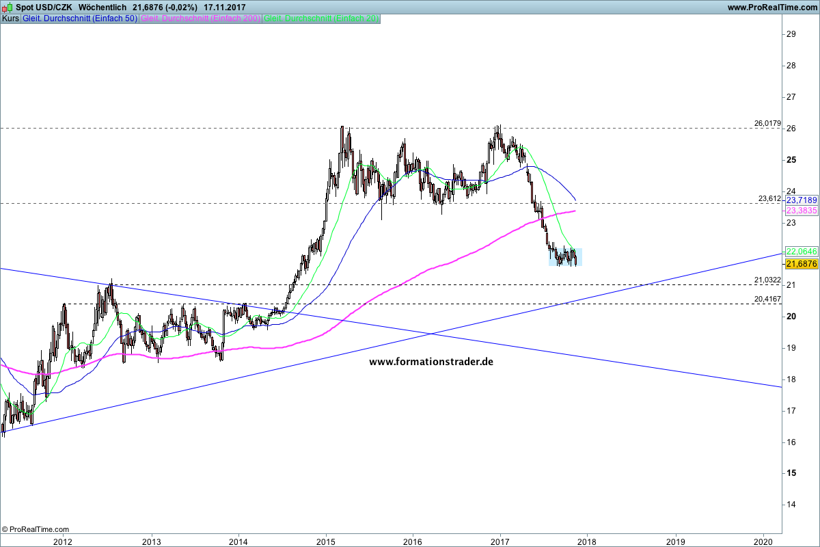Click the 21,0322 support level label

767,280
